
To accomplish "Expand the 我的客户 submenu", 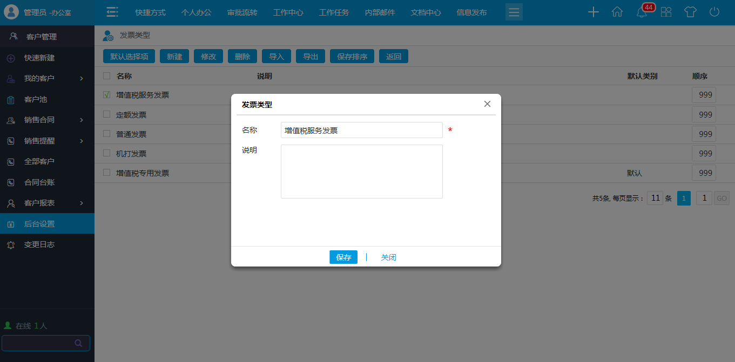I will pos(47,78).
